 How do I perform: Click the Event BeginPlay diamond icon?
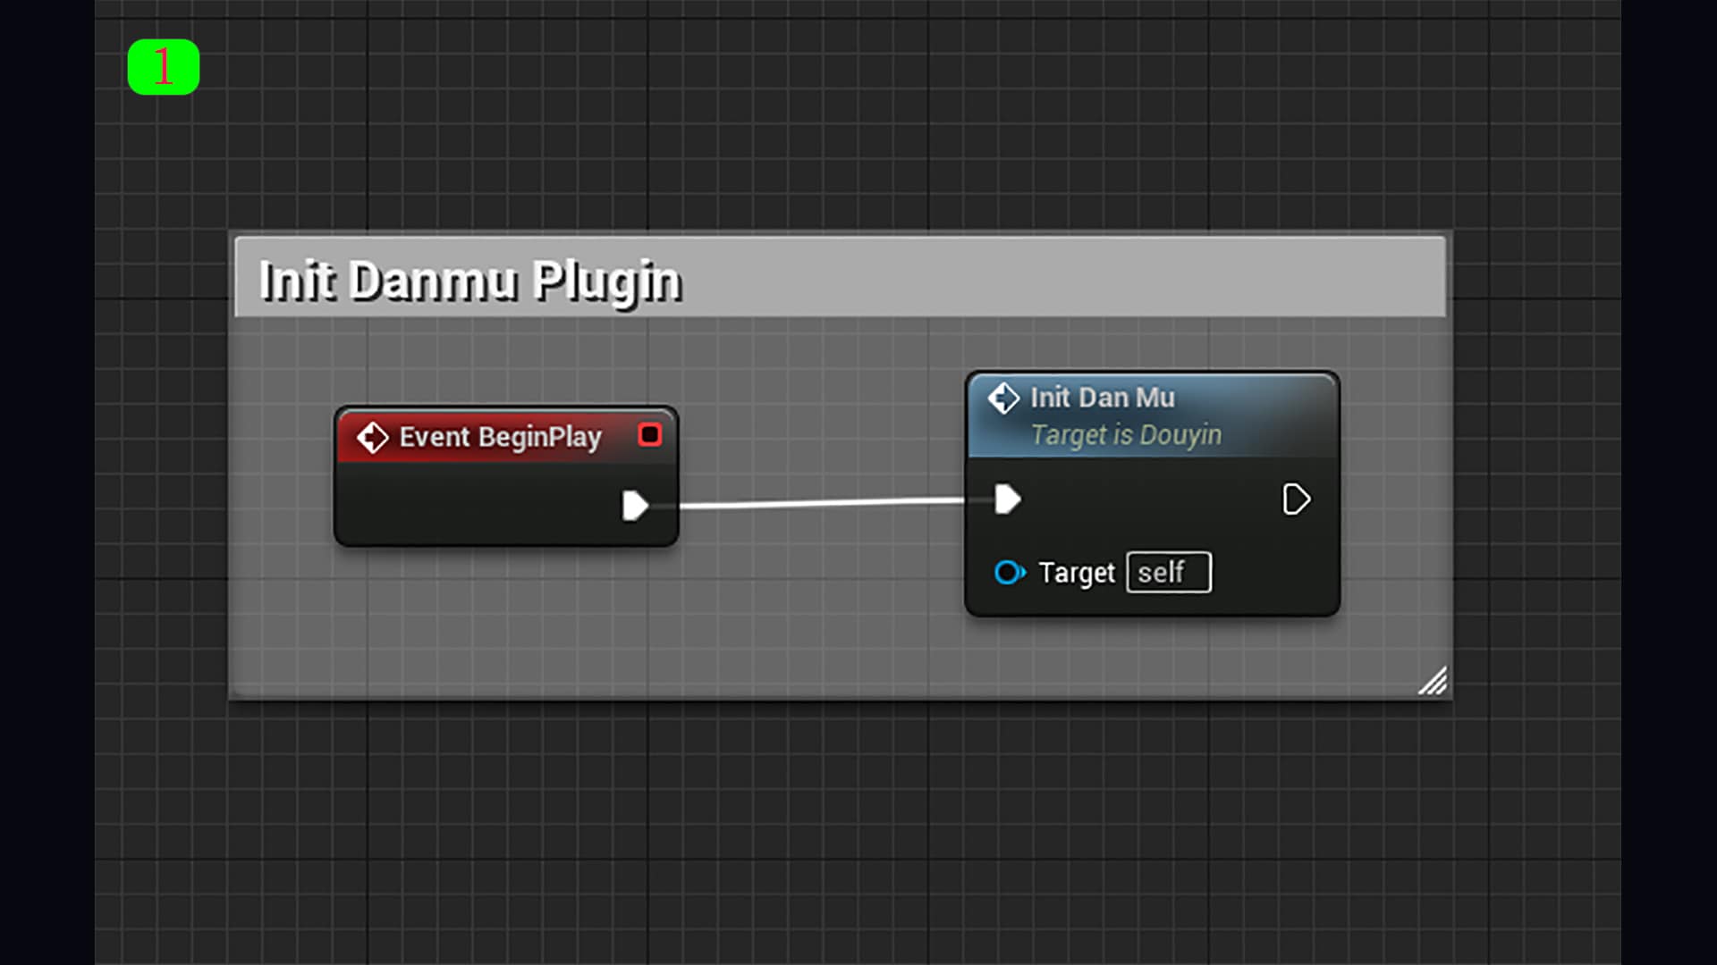(x=372, y=438)
